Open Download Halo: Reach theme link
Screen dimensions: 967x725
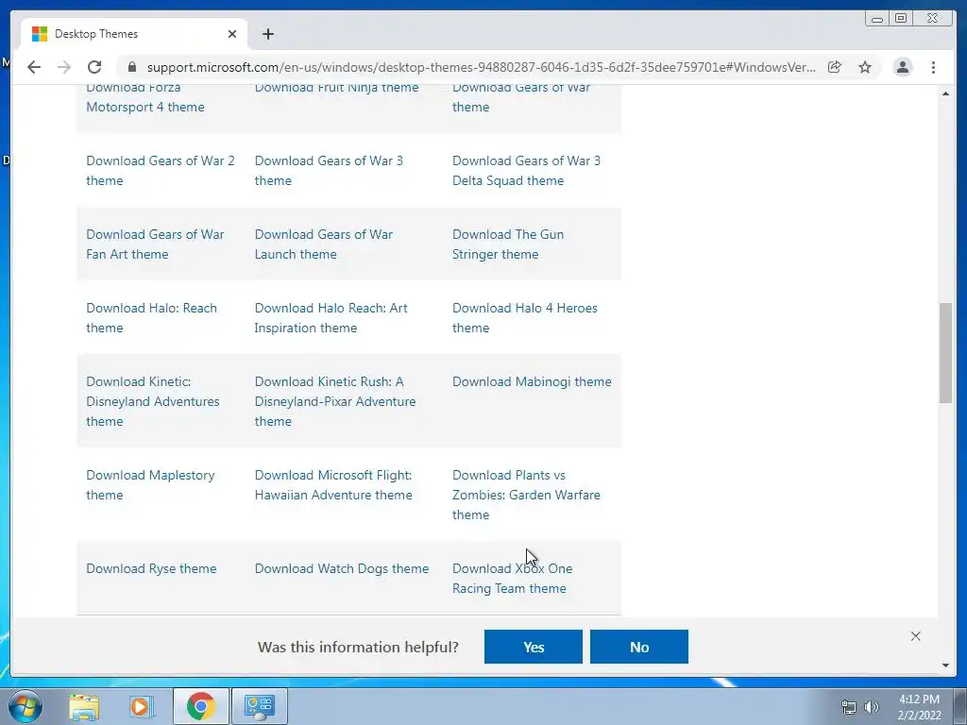point(152,318)
